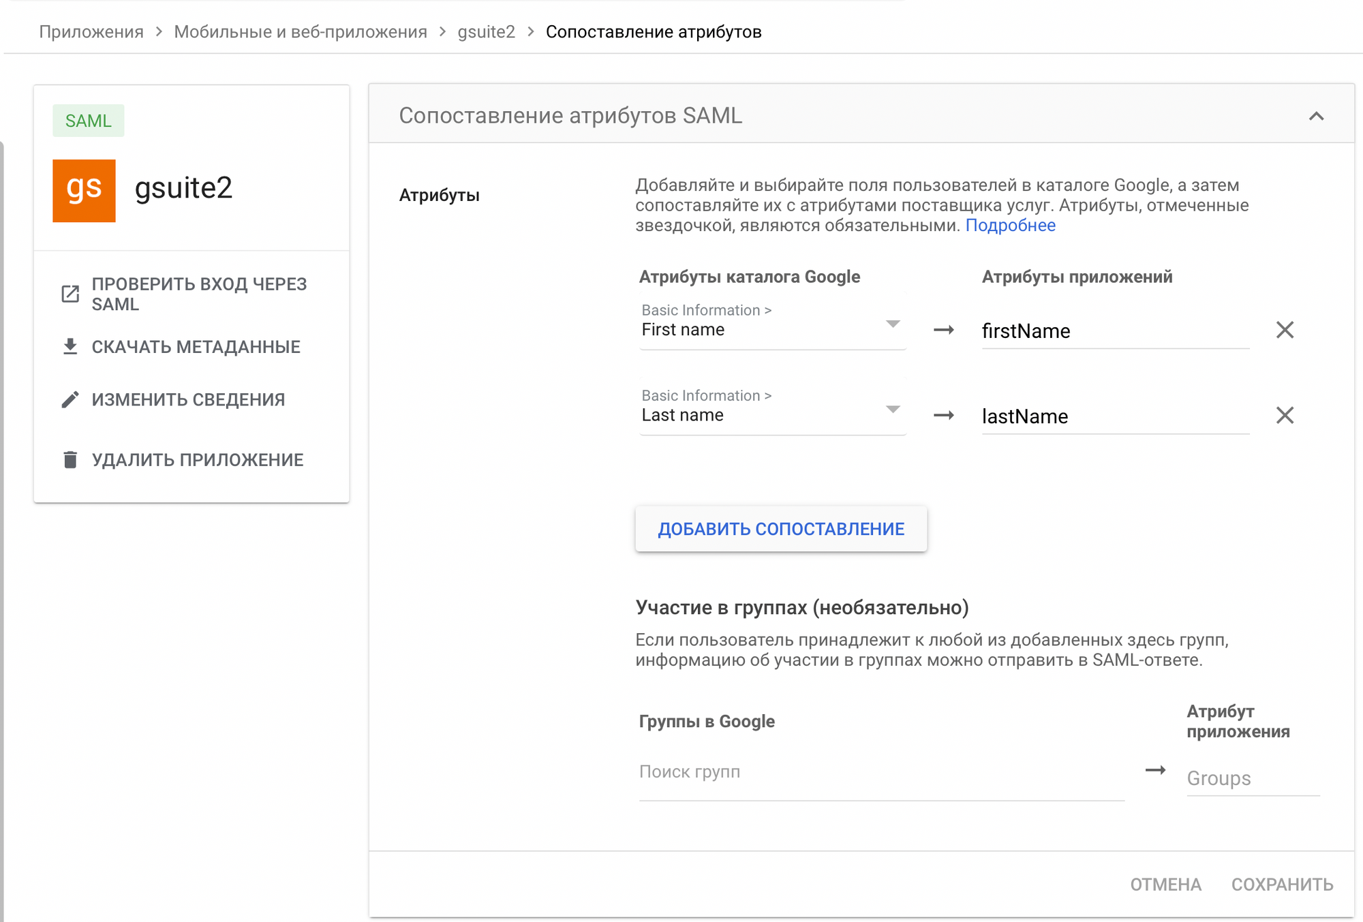Navigate to gsuite2 breadcrumb

[x=486, y=32]
